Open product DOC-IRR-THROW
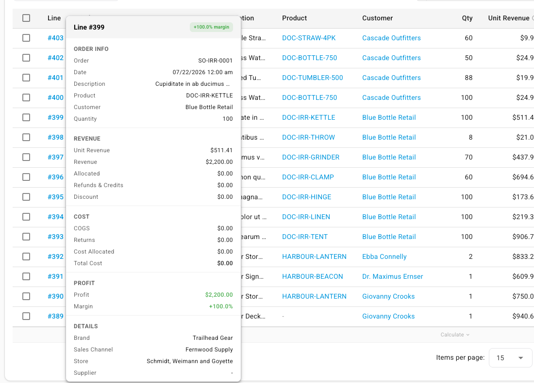 coord(308,137)
